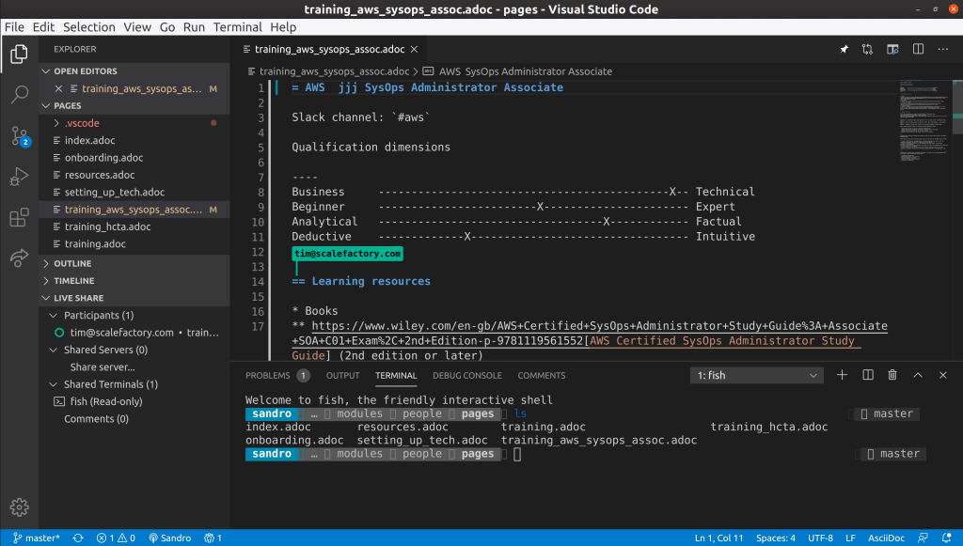
Task: Expand the TIMELINE section
Action: tap(134, 280)
